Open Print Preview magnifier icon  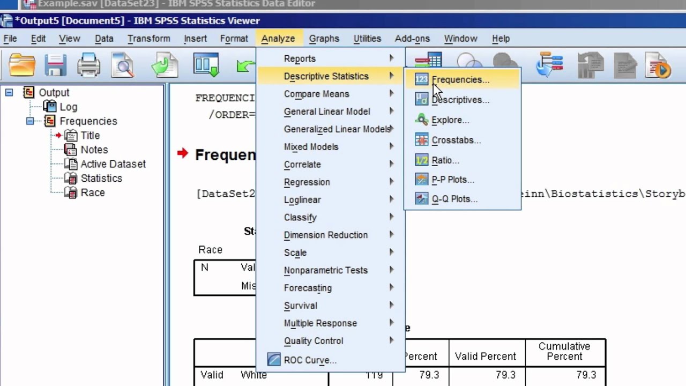123,65
